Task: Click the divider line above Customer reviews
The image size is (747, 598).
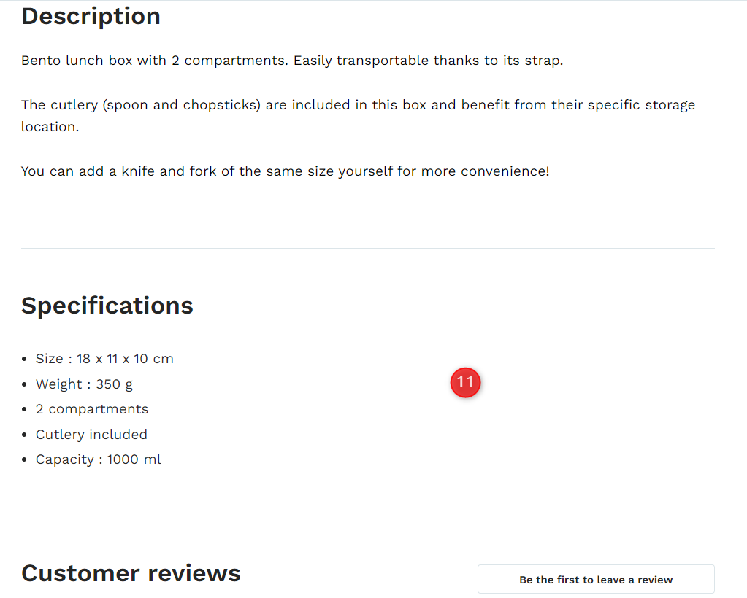Action: 368,516
